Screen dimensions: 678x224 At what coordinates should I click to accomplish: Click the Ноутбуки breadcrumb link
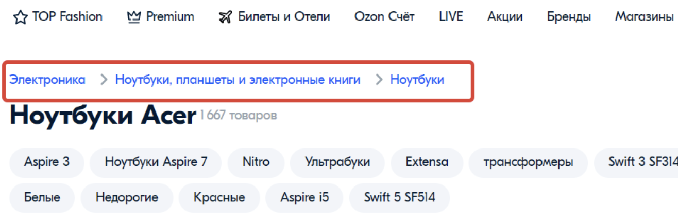(417, 80)
